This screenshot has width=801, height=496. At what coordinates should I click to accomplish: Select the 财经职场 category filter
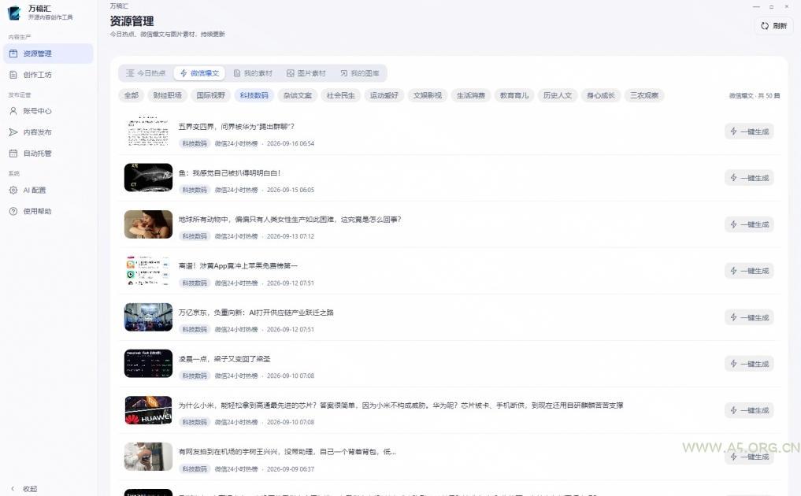pyautogui.click(x=168, y=95)
